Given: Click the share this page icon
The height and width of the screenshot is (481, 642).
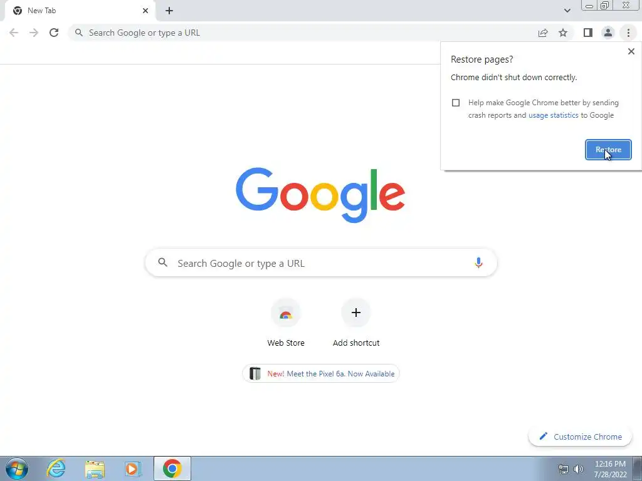Looking at the screenshot, I should click(x=543, y=33).
